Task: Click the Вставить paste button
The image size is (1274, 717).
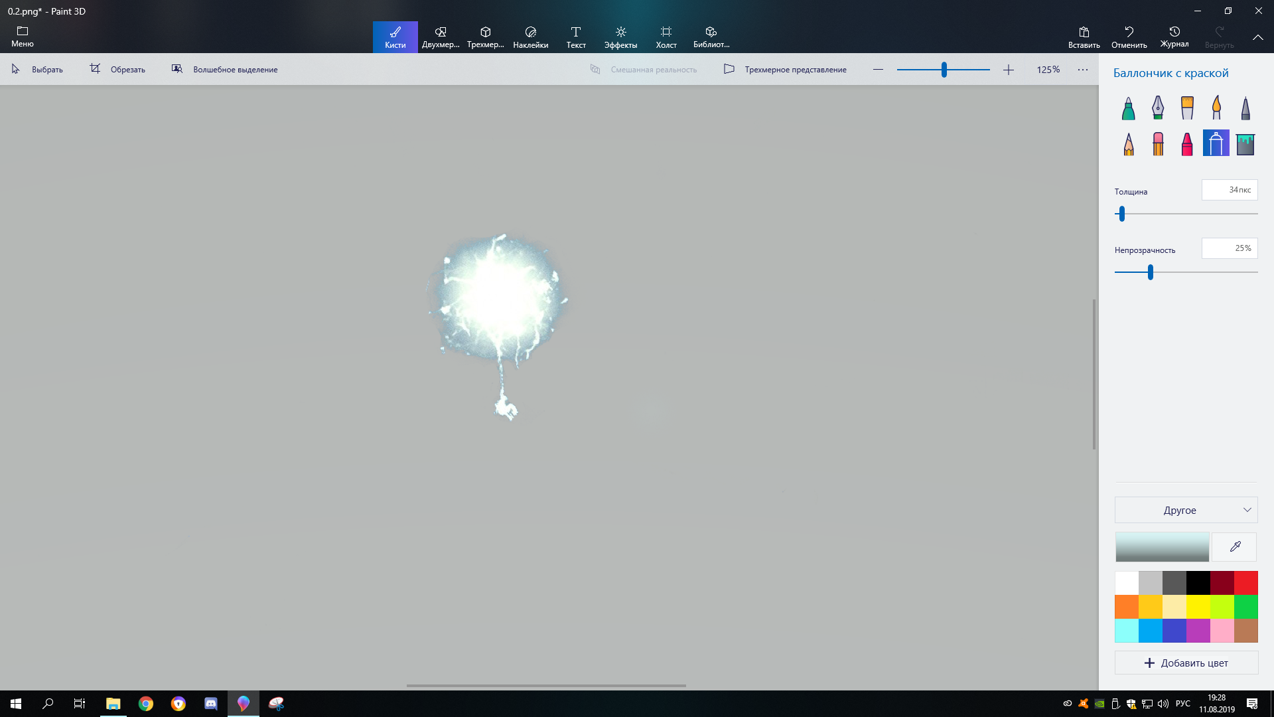Action: coord(1084,37)
